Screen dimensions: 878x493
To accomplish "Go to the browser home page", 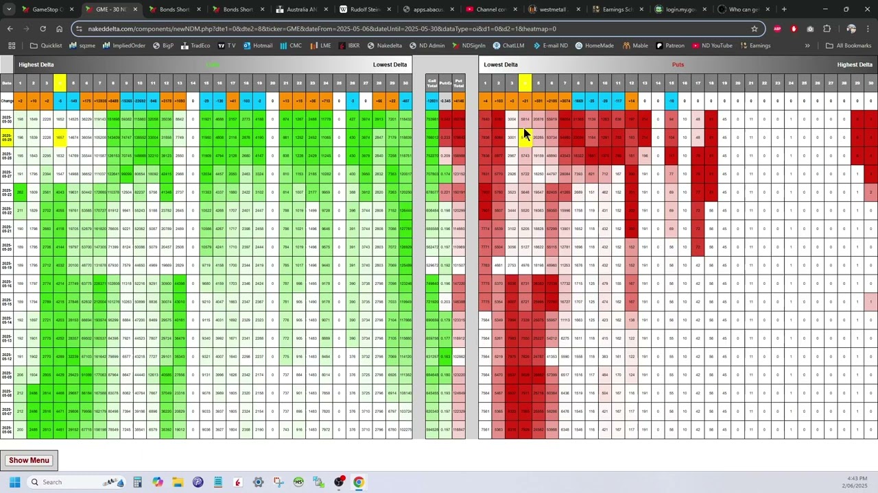I will click(60, 29).
